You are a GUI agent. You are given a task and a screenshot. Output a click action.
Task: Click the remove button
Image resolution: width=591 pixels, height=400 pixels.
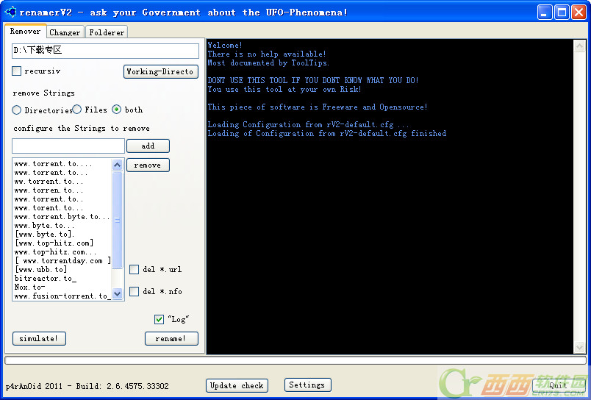tap(148, 165)
